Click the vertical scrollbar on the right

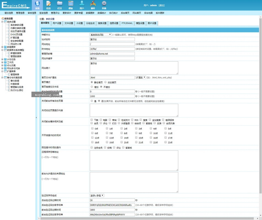point(261,106)
